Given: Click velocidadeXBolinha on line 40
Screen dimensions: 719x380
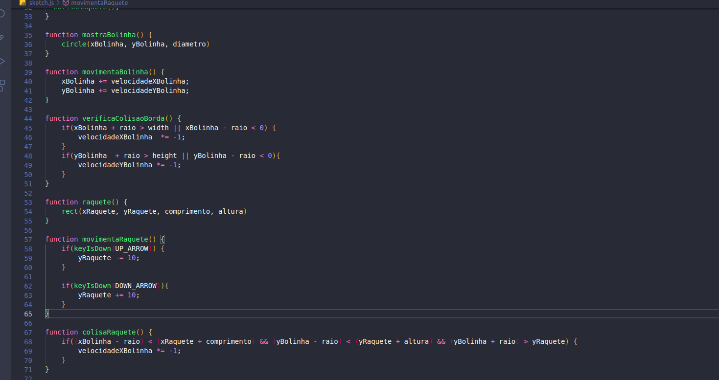Looking at the screenshot, I should click(x=148, y=81).
